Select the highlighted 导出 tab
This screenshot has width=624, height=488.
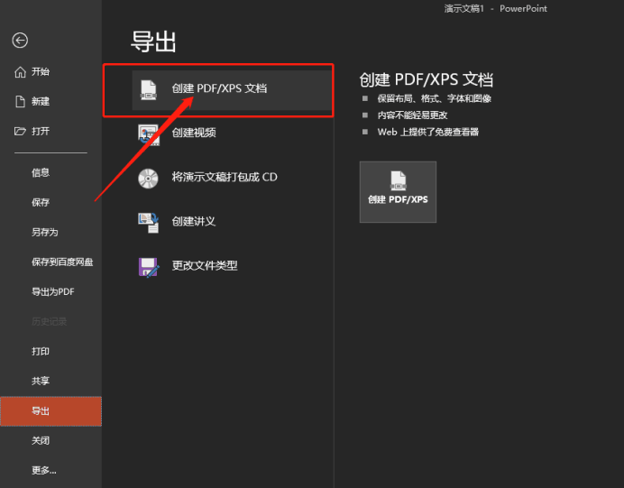pyautogui.click(x=50, y=411)
